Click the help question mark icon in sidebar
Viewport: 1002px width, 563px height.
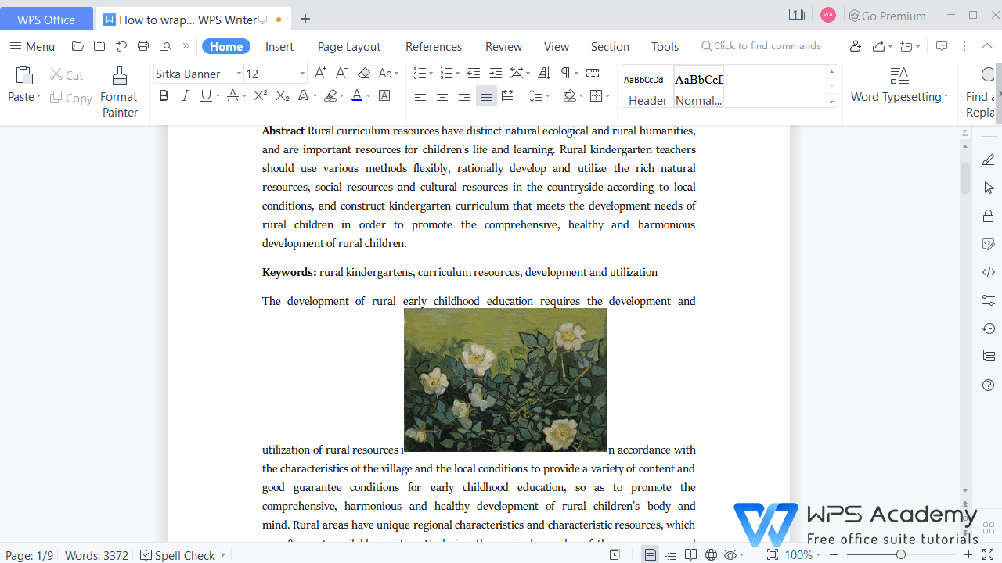[x=988, y=385]
